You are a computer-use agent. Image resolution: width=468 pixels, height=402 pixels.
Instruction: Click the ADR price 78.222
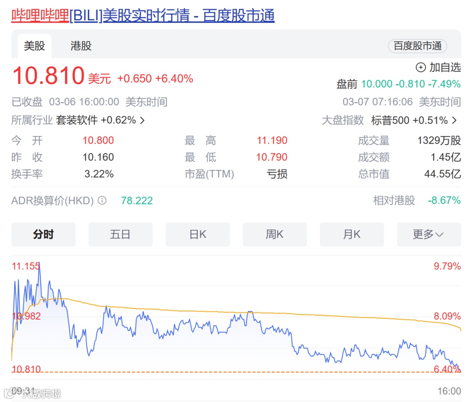point(136,201)
